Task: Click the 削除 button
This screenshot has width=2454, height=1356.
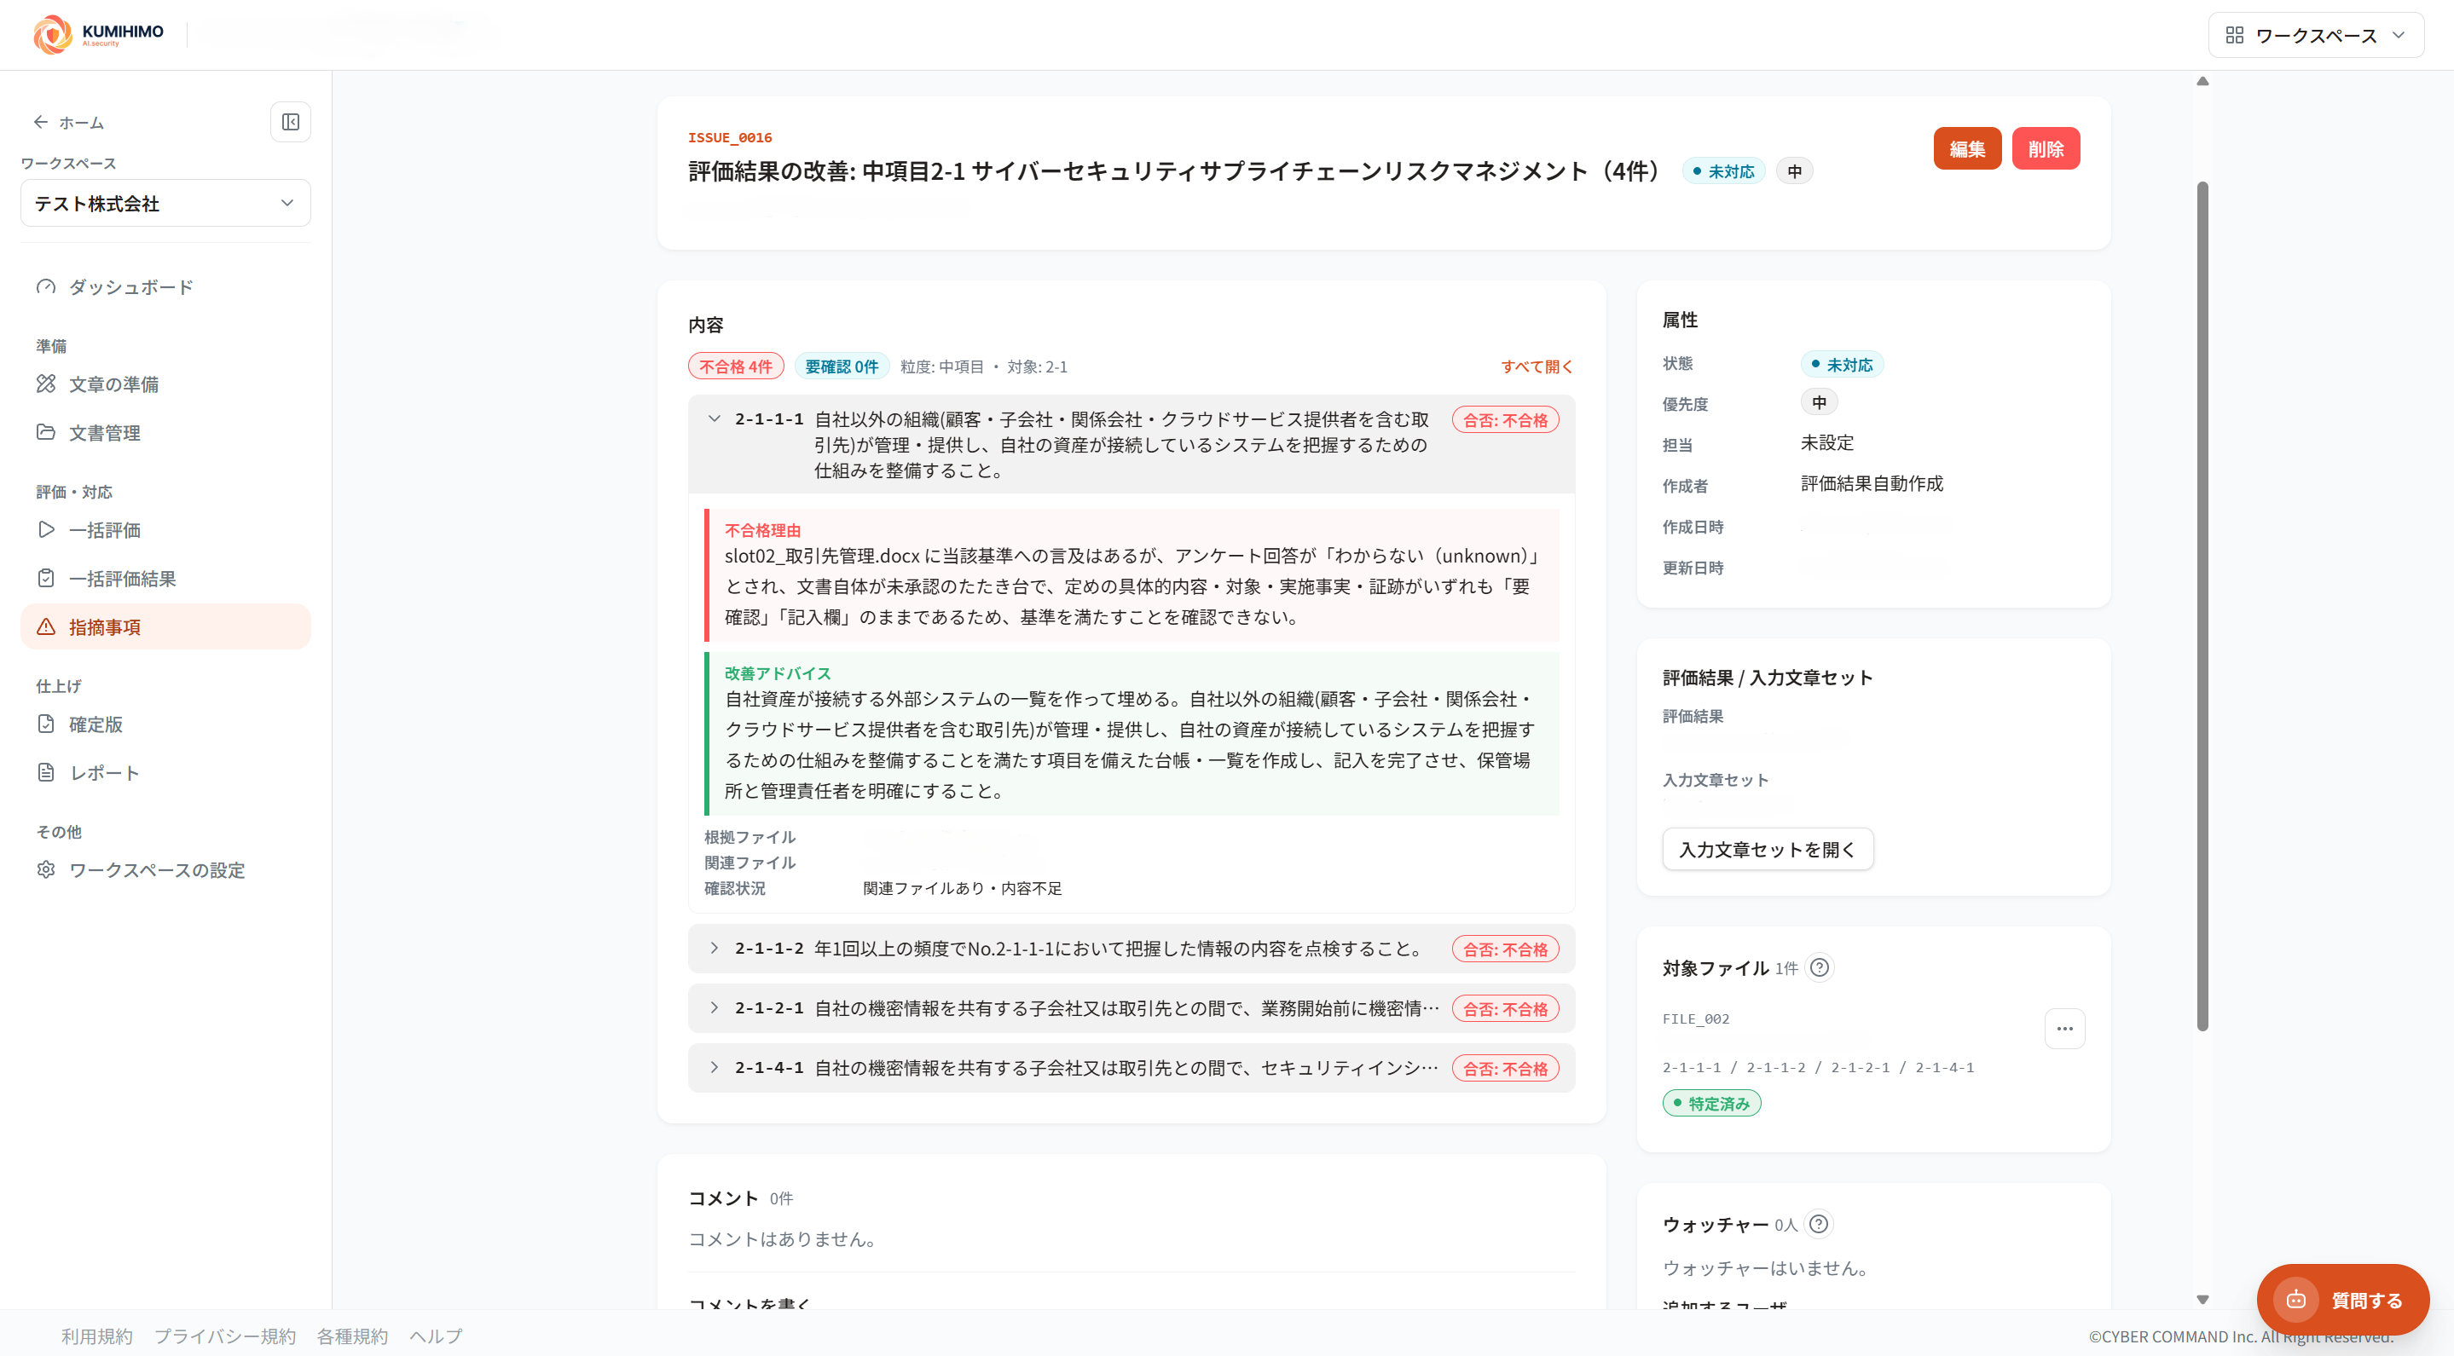Action: point(2046,148)
